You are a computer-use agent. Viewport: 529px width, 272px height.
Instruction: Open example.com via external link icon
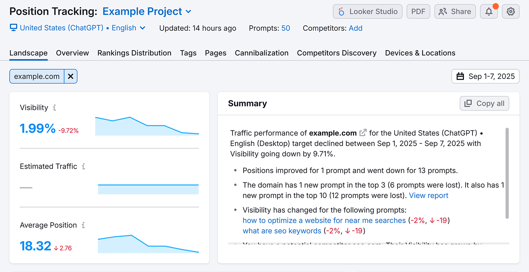point(363,133)
